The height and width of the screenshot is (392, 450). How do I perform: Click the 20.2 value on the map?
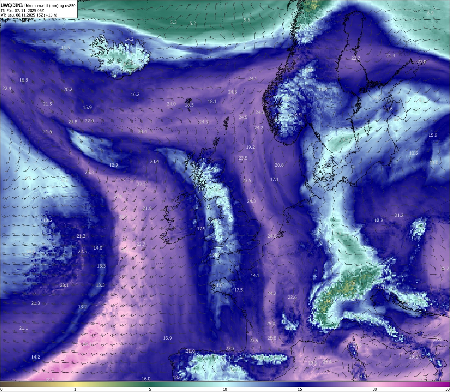coord(68,90)
